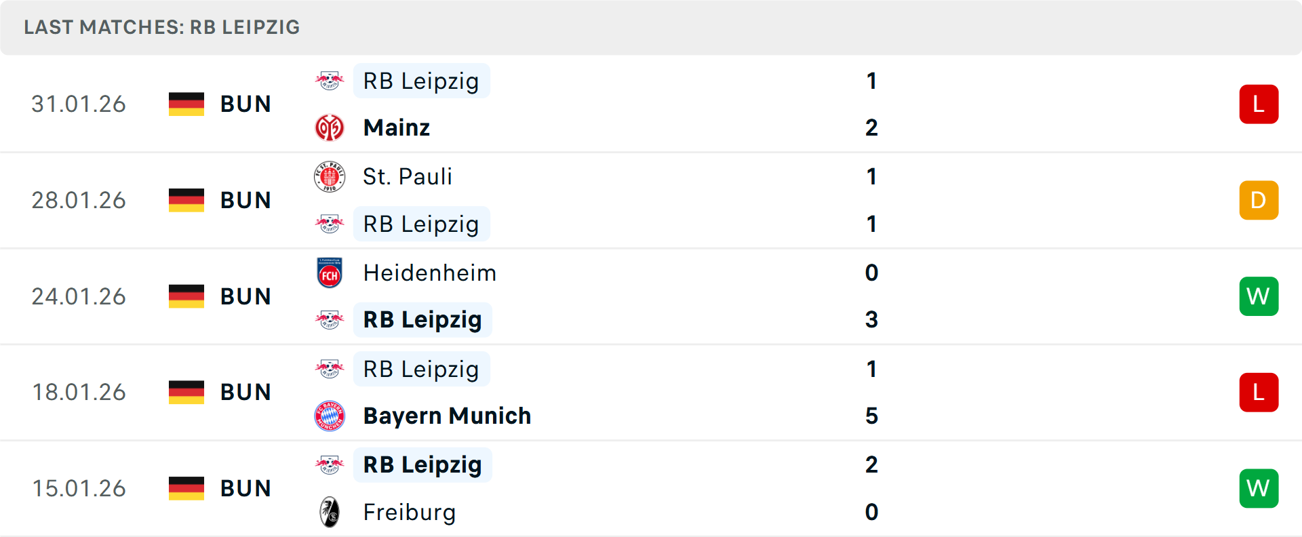
Task: Click the BUN league label on the 24.01.26 row
Action: pos(245,296)
